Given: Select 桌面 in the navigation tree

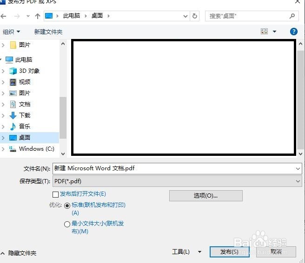Looking at the screenshot, I should (x=29, y=138).
